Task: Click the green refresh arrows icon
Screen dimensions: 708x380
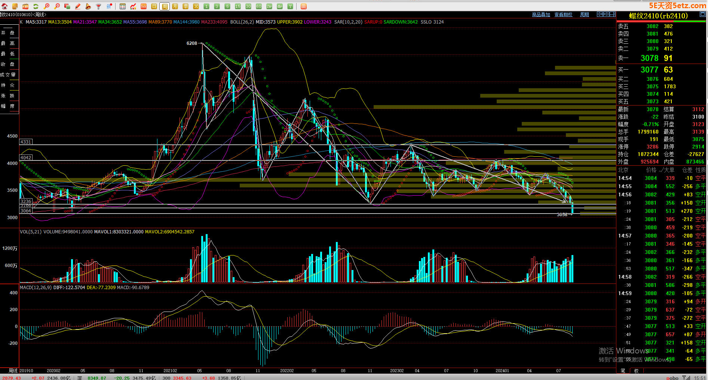Action: pyautogui.click(x=36, y=6)
